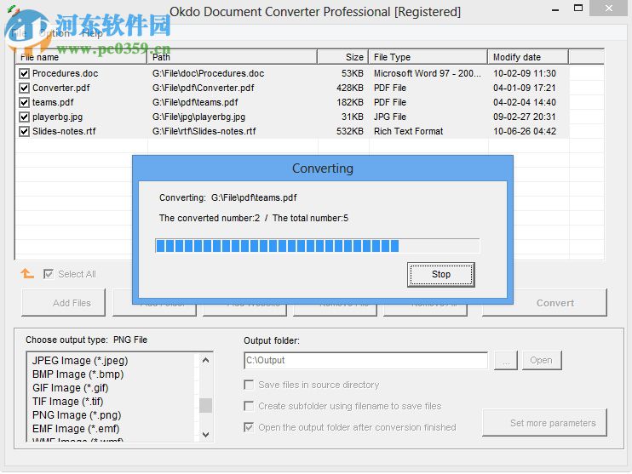Screen dimensions: 632x474
Task: Select PNG Image (*.png) output type
Action: (77, 414)
